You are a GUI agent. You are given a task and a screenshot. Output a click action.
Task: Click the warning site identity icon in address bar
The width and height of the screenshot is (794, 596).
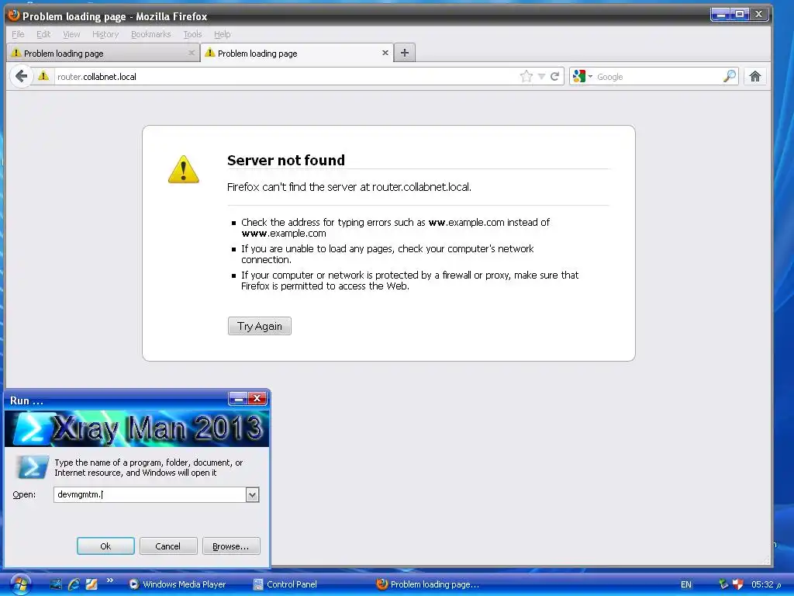[x=43, y=76]
